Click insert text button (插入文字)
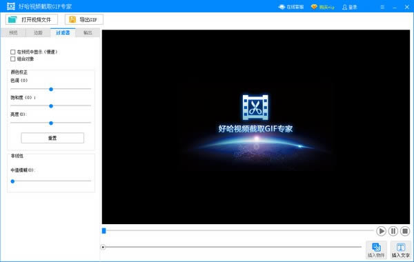 [x=400, y=250]
